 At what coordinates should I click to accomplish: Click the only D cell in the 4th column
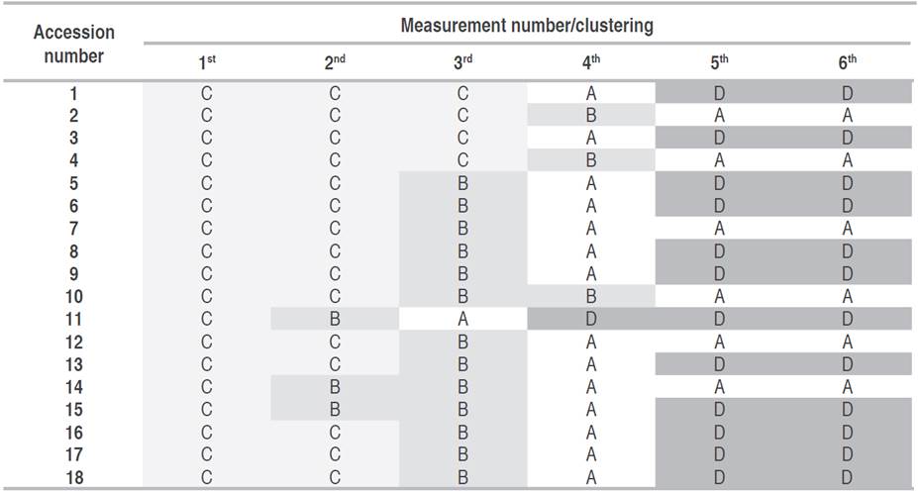click(x=591, y=319)
